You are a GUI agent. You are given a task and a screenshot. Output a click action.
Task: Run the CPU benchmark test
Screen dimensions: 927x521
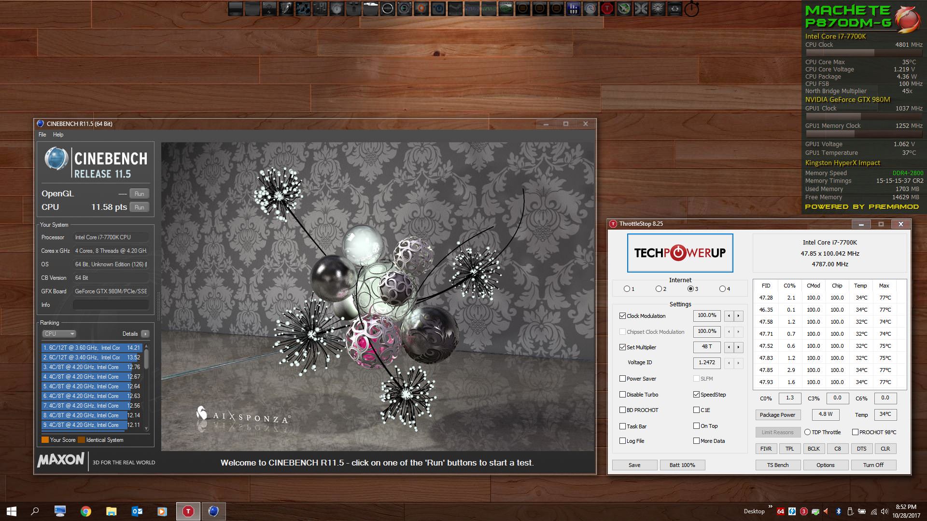tap(139, 207)
